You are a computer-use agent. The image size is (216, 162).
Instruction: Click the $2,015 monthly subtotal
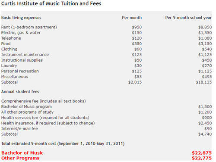click(x=135, y=82)
